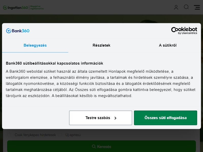Open the Cookiebot by Usercentrics logo

(184, 31)
